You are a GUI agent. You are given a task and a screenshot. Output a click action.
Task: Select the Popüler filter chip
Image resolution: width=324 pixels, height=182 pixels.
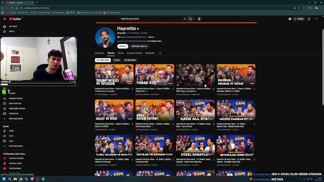coord(117,60)
